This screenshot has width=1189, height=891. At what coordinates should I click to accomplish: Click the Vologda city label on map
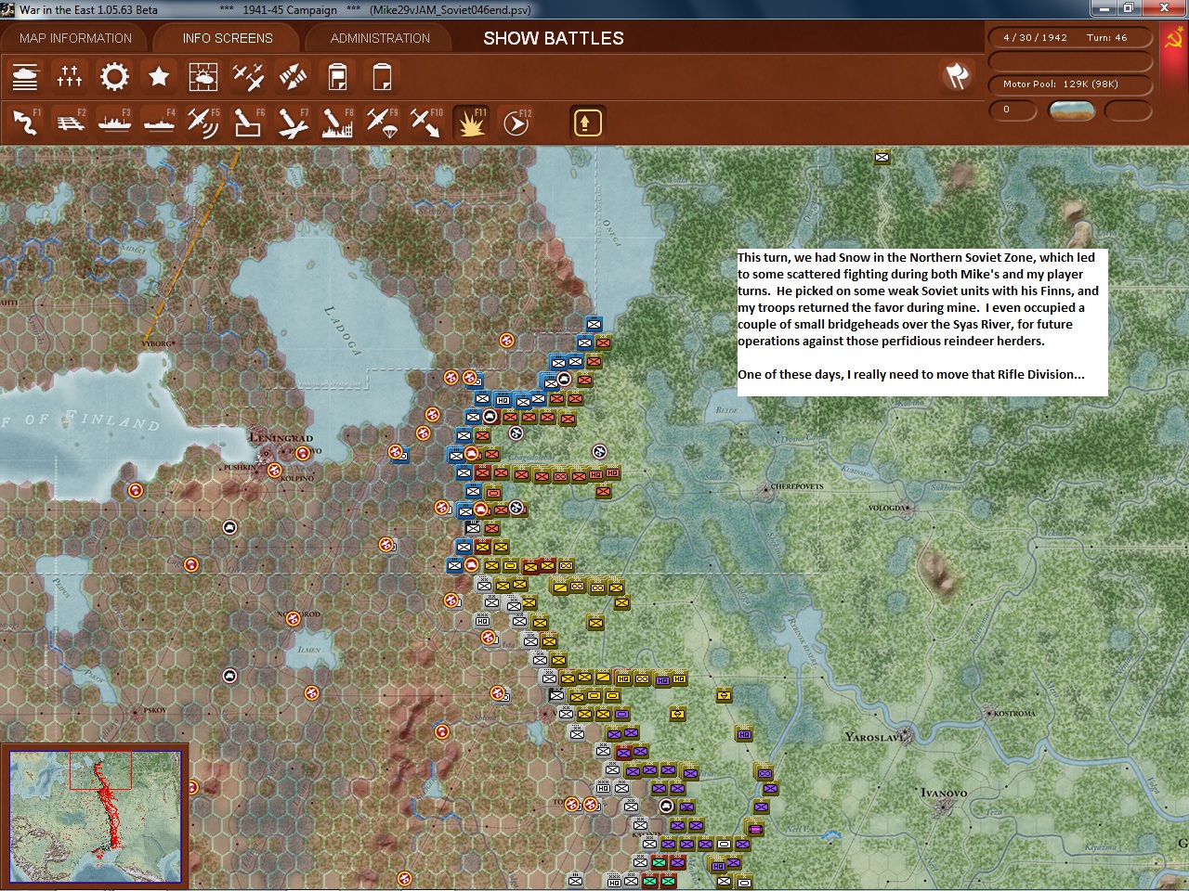coord(887,509)
